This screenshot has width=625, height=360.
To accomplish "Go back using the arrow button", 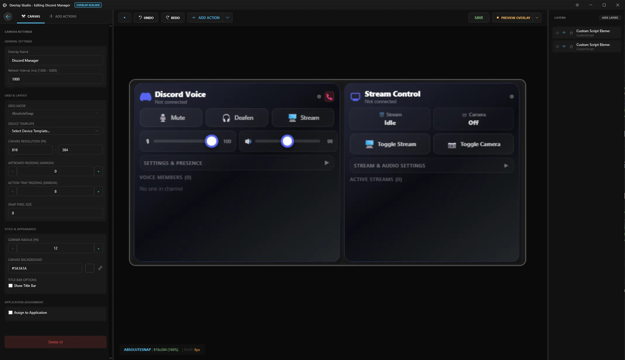I will click(x=8, y=16).
